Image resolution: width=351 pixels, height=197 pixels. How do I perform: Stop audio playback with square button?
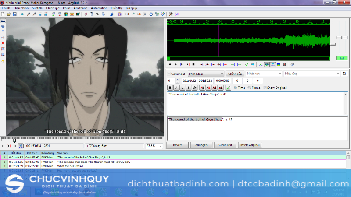(x=193, y=64)
